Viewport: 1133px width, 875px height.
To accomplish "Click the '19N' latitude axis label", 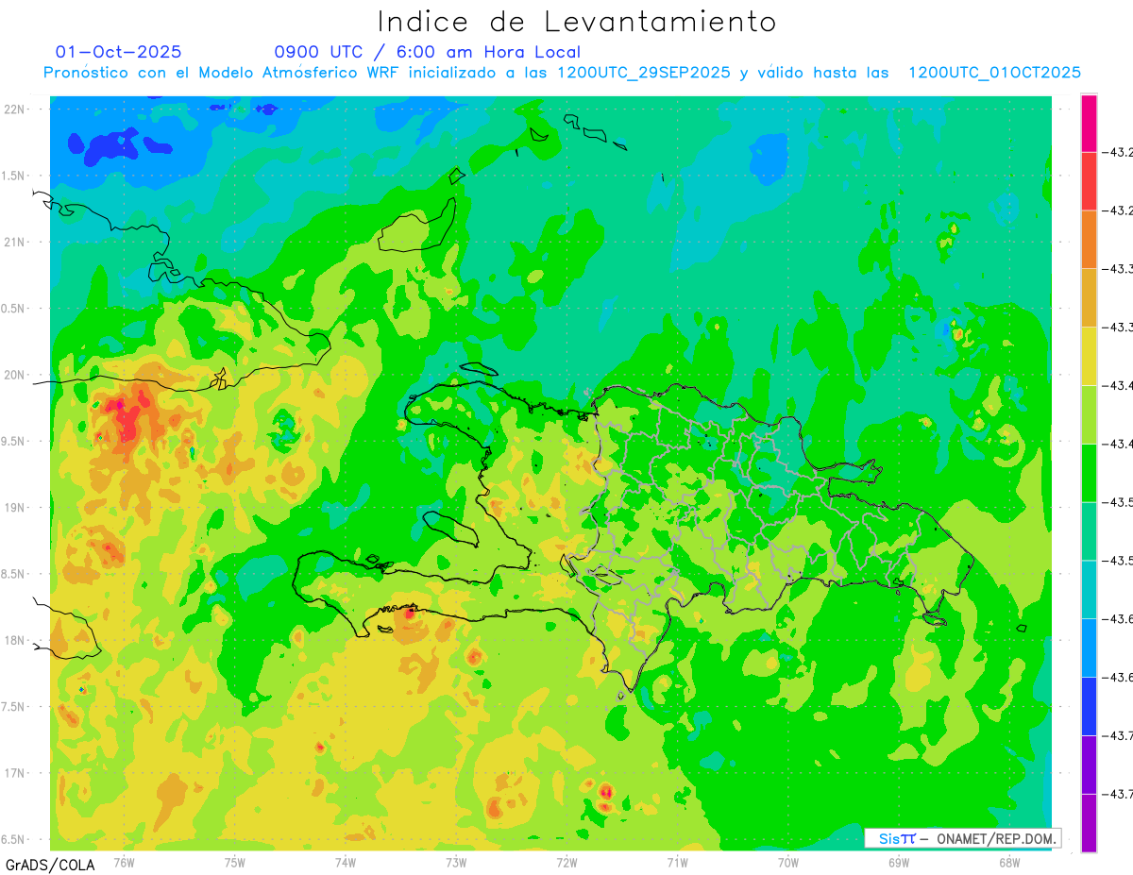I will tap(13, 508).
